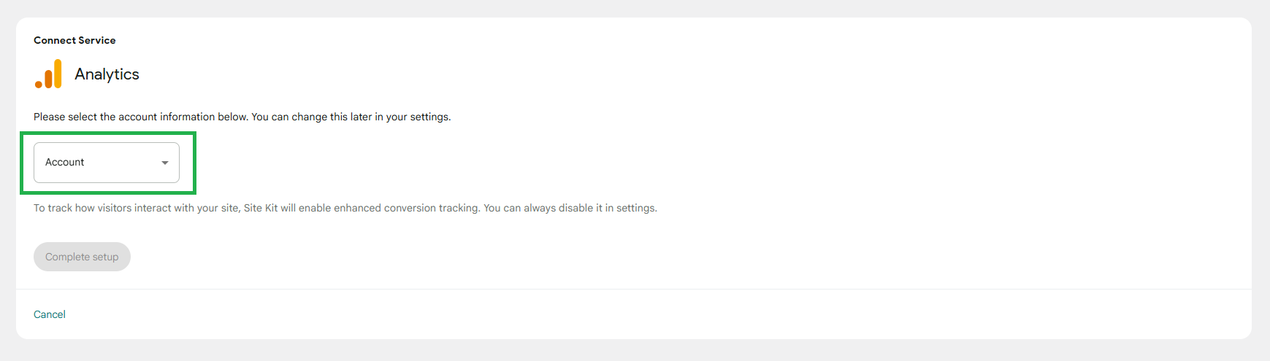This screenshot has height=361, width=1270.
Task: Expand the Analytics account selector
Action: tap(107, 163)
